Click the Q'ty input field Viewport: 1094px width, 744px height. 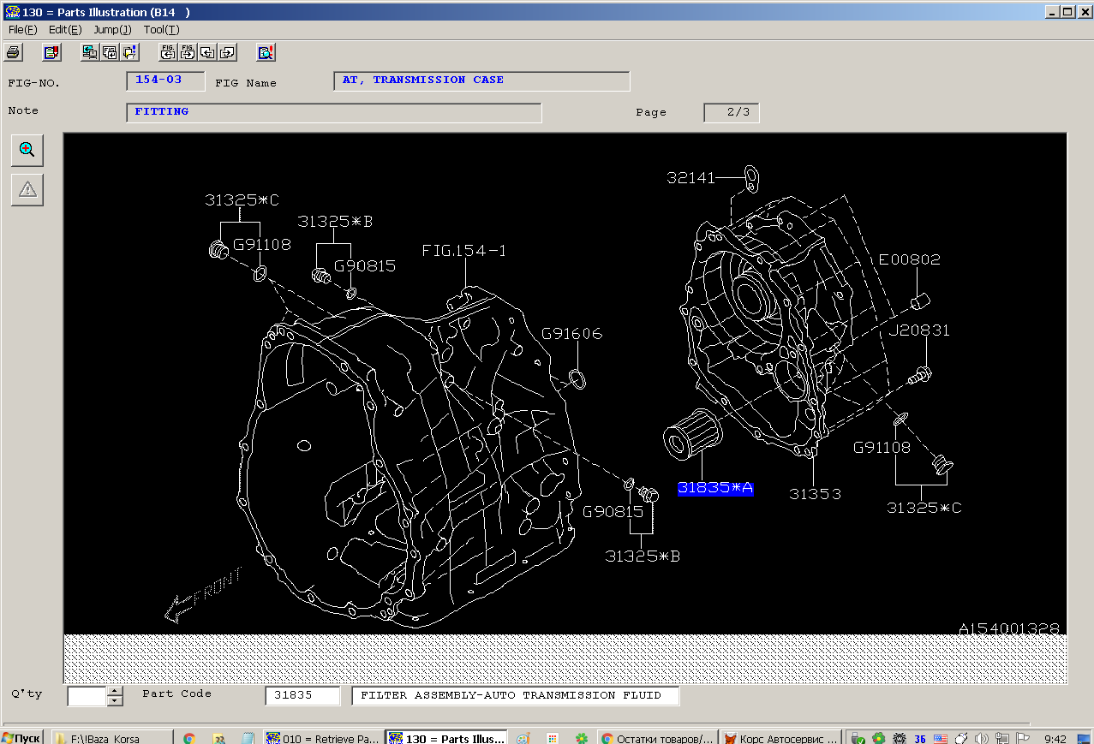click(x=87, y=696)
